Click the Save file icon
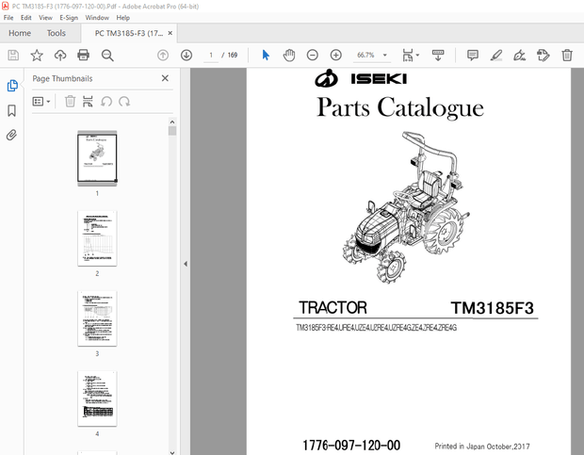The width and height of the screenshot is (584, 455). pyautogui.click(x=13, y=56)
